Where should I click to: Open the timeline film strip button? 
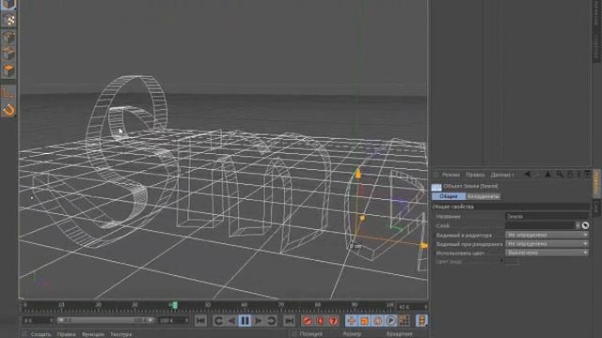click(x=421, y=320)
